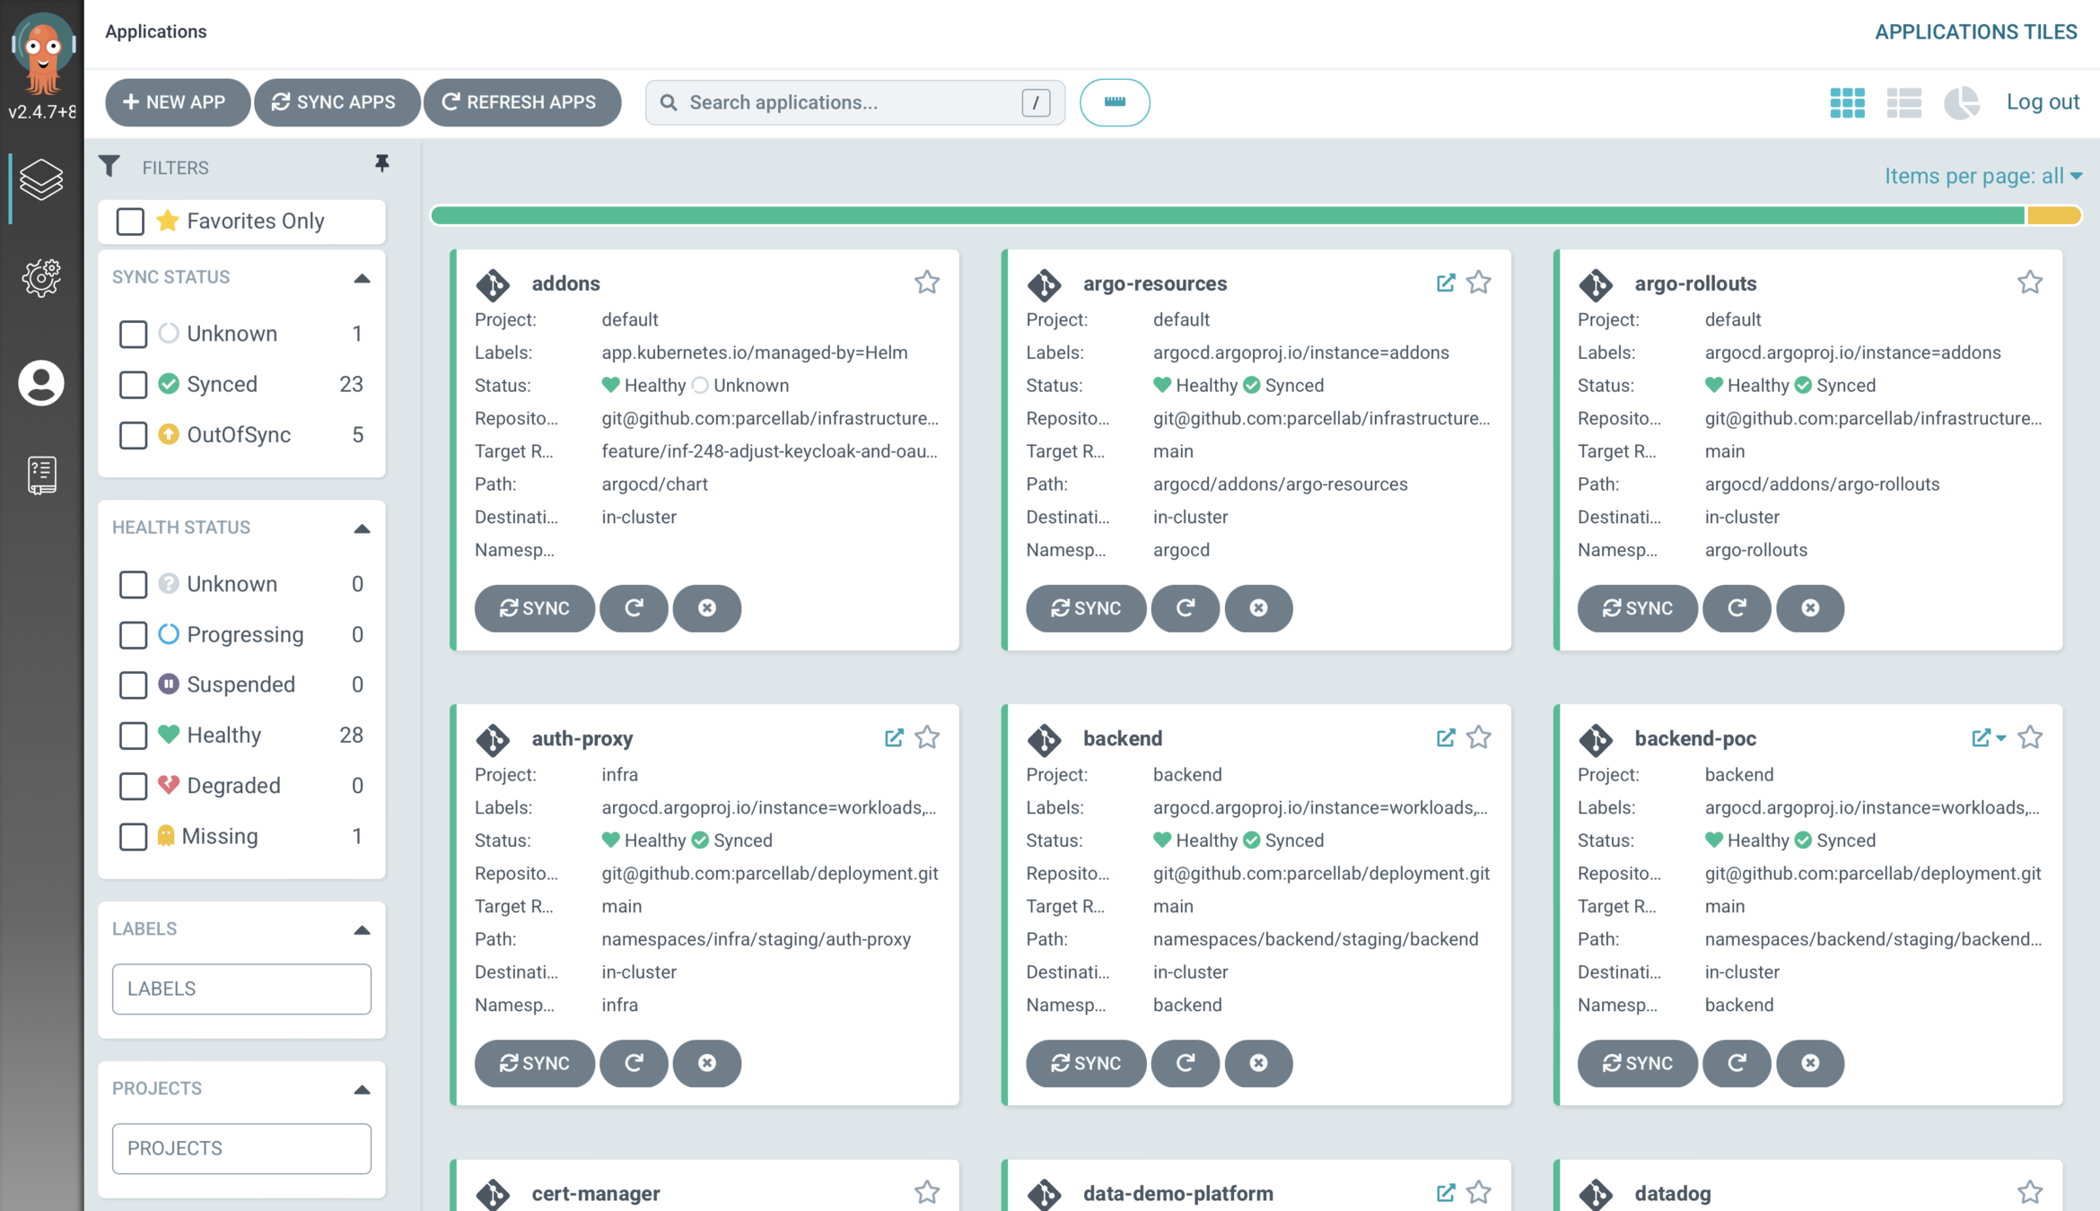Click the refresh icon on auth-proxy tile
Screen dimensions: 2100x1211
pyautogui.click(x=634, y=1063)
